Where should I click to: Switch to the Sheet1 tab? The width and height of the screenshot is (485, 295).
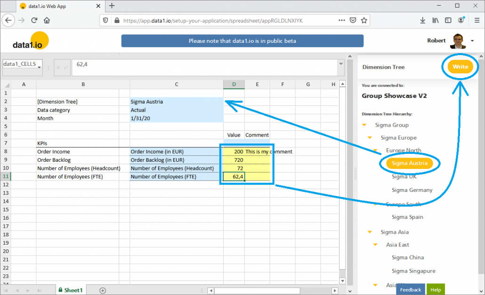pyautogui.click(x=71, y=290)
